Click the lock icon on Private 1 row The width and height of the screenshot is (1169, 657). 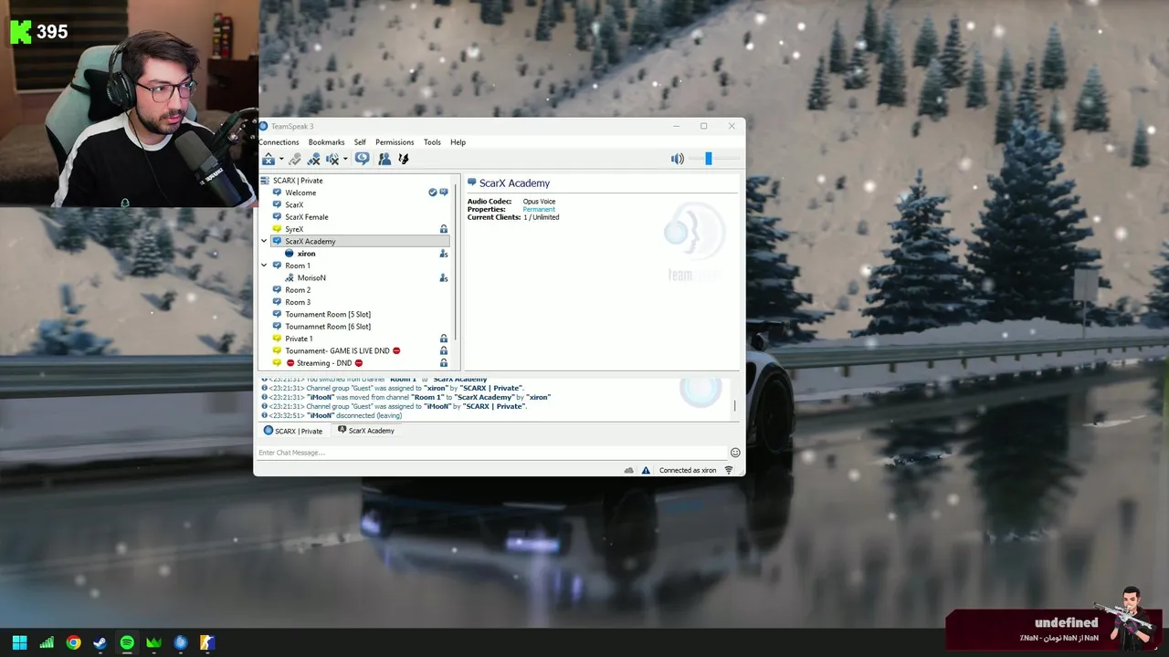pyautogui.click(x=444, y=339)
